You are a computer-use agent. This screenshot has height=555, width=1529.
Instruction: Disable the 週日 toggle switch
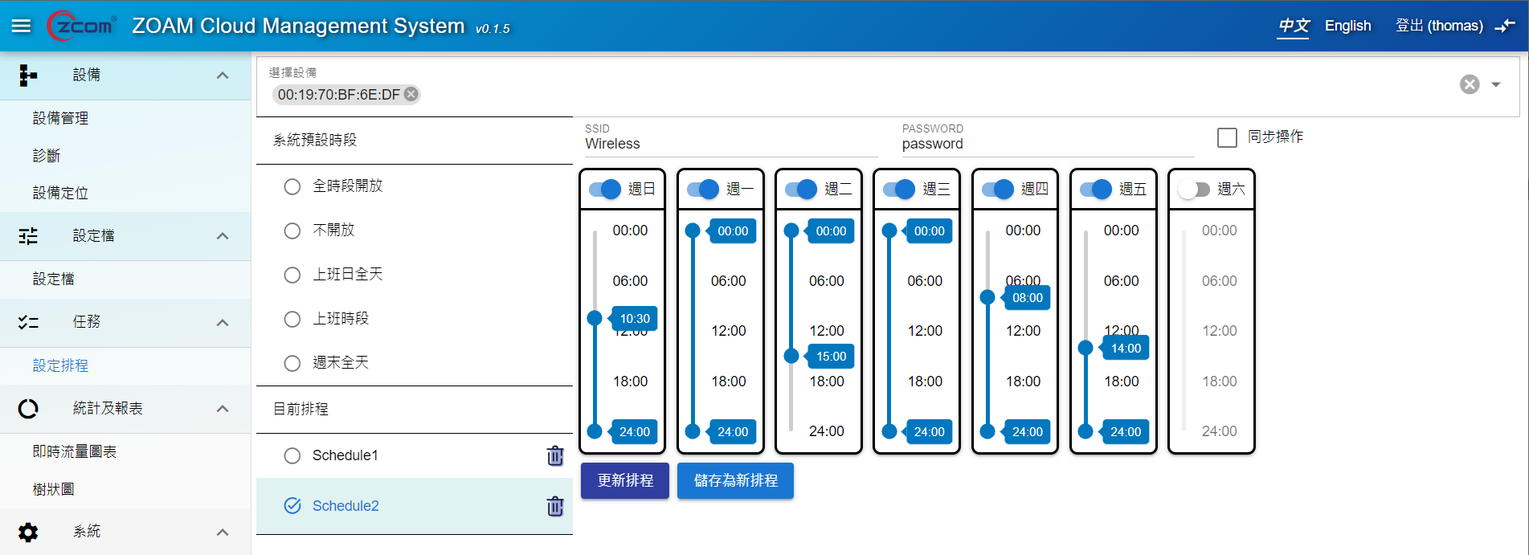(x=605, y=190)
